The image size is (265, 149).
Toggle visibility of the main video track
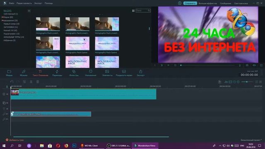point(7,94)
